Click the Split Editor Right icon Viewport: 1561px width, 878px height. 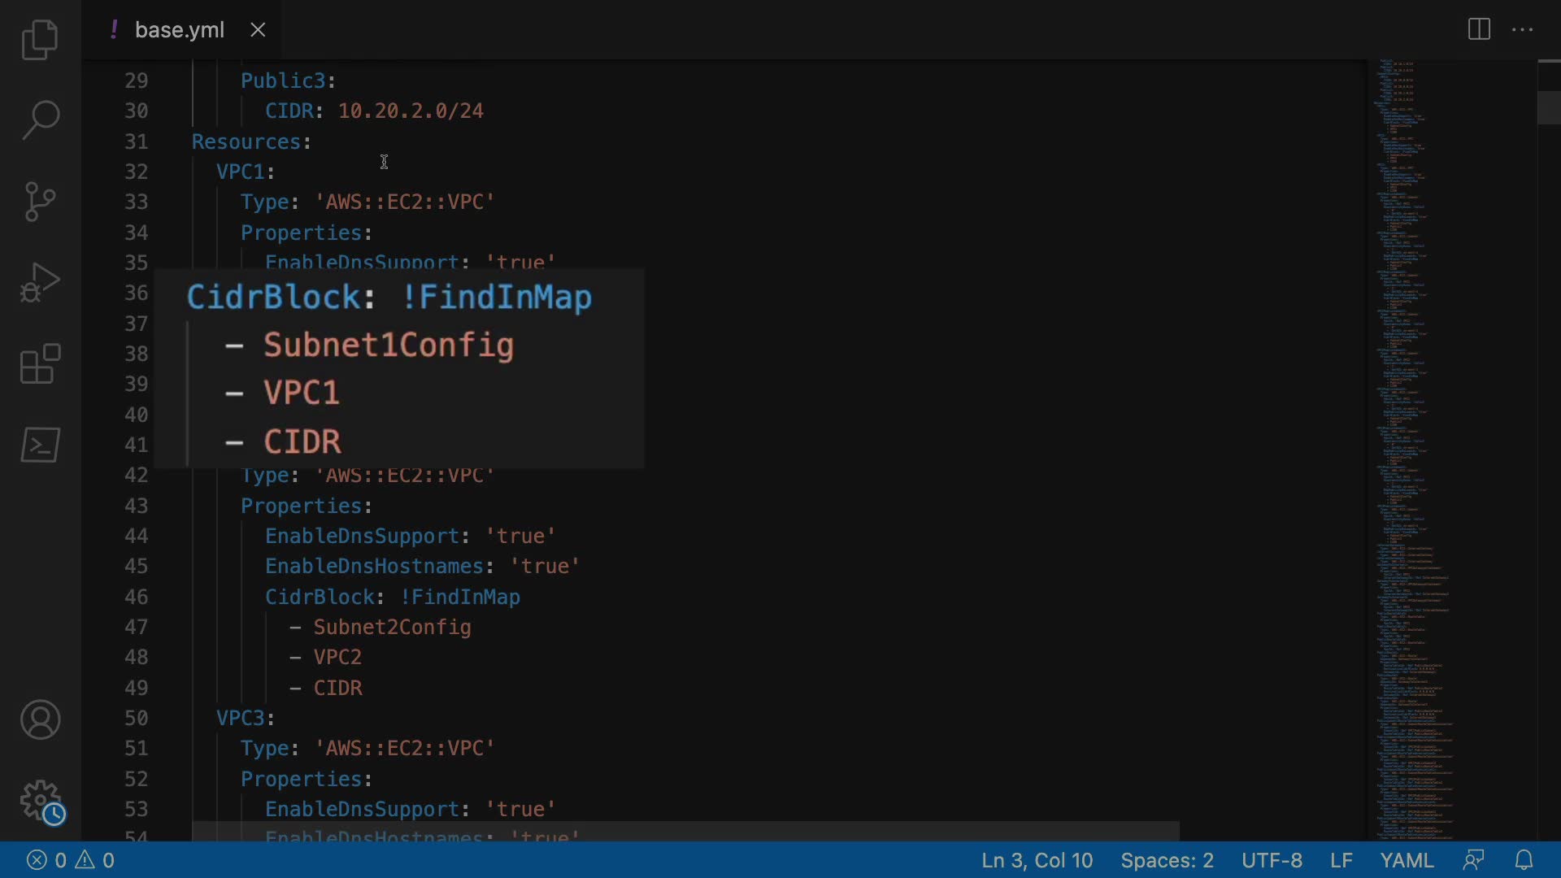1479,30
